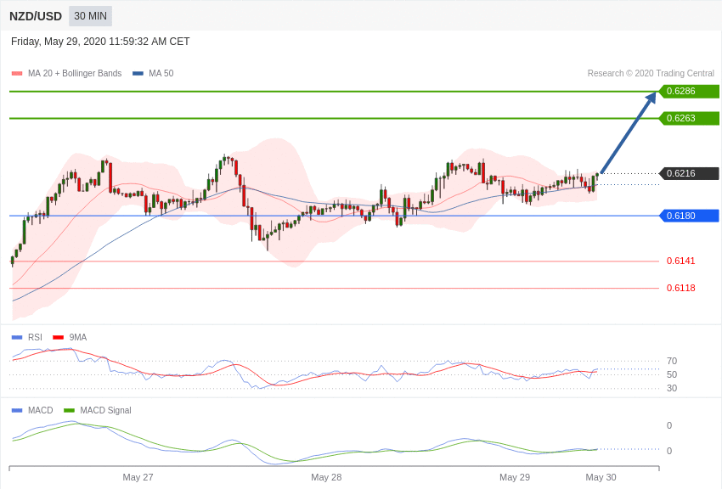Click the red 9MA legend swatch
This screenshot has height=489, width=722.
[59, 337]
